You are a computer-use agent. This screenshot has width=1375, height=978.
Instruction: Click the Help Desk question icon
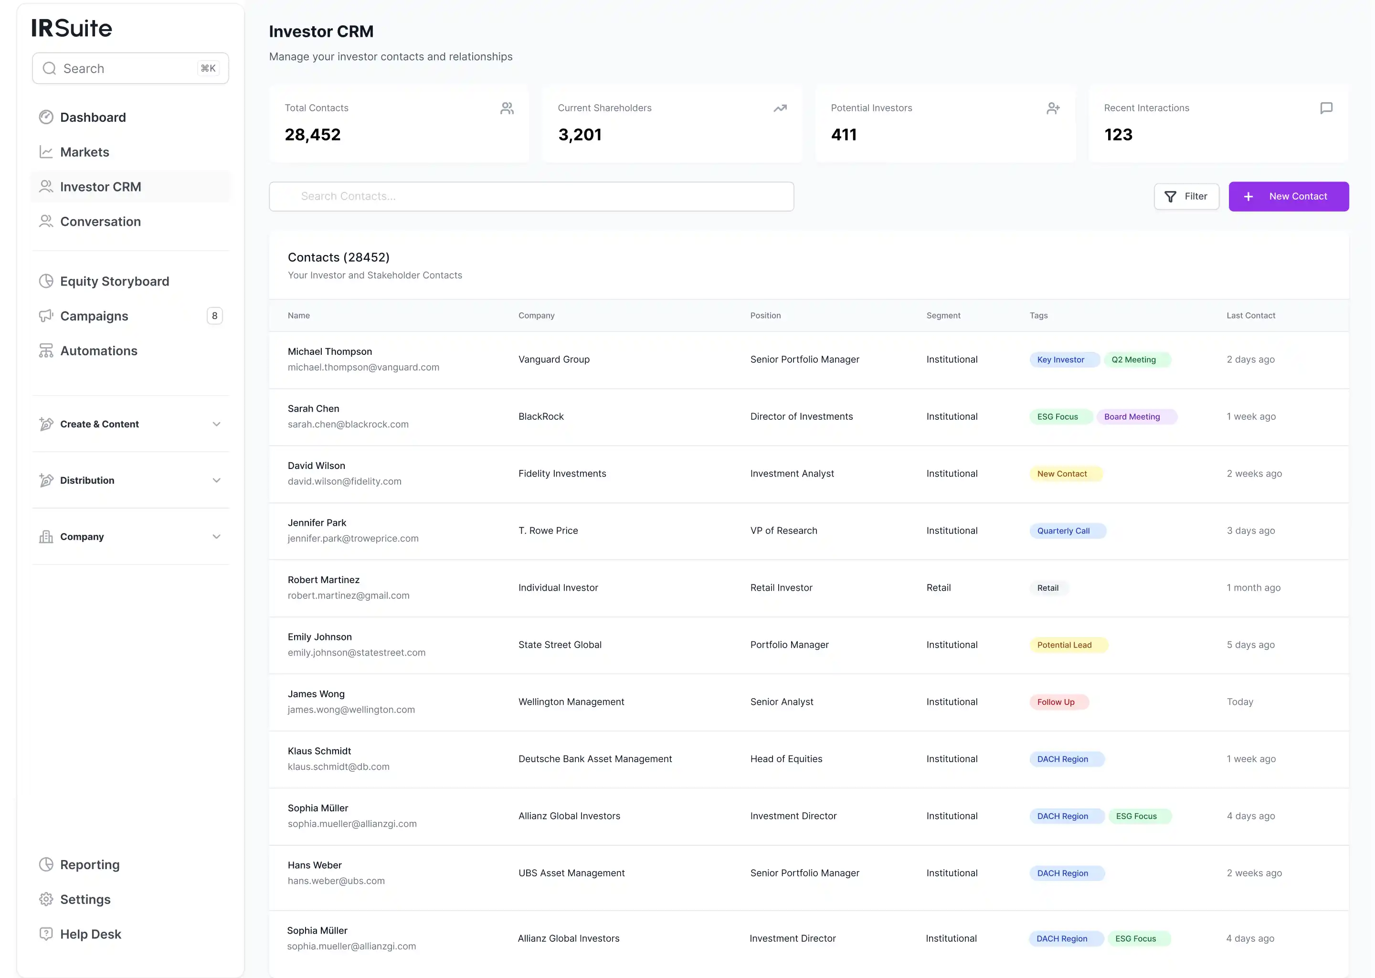(46, 934)
